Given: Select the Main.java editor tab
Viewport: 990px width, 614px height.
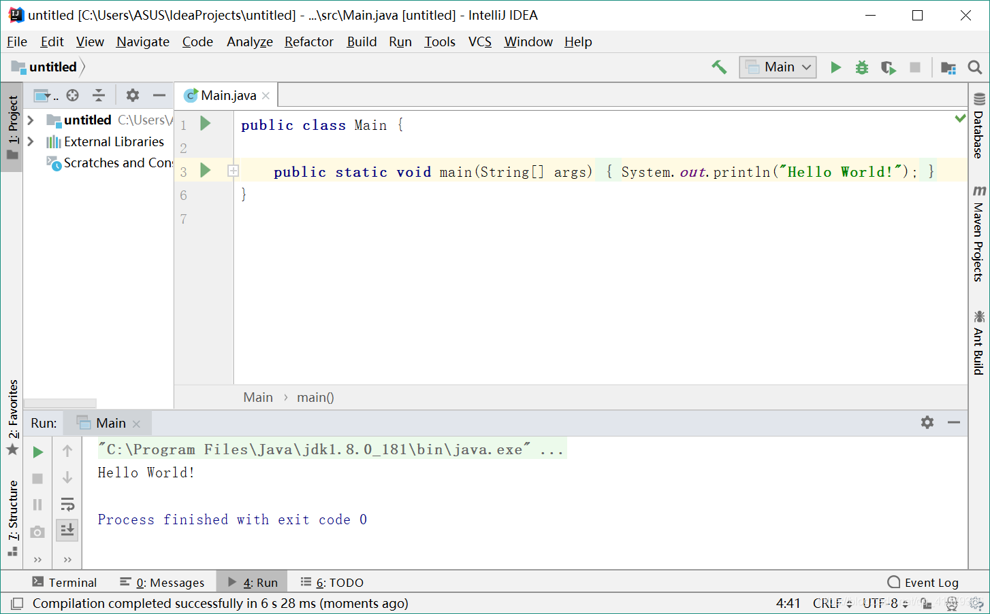Looking at the screenshot, I should pyautogui.click(x=227, y=95).
